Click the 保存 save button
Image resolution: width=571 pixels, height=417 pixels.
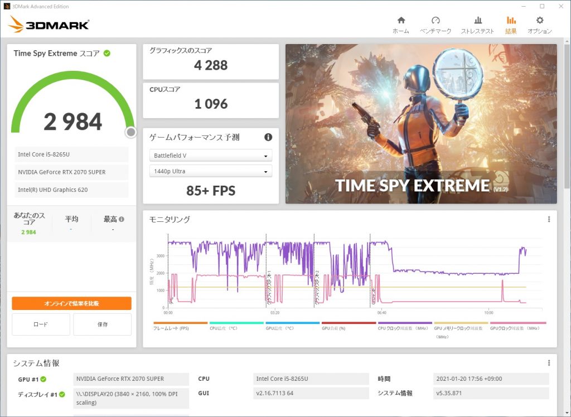103,324
